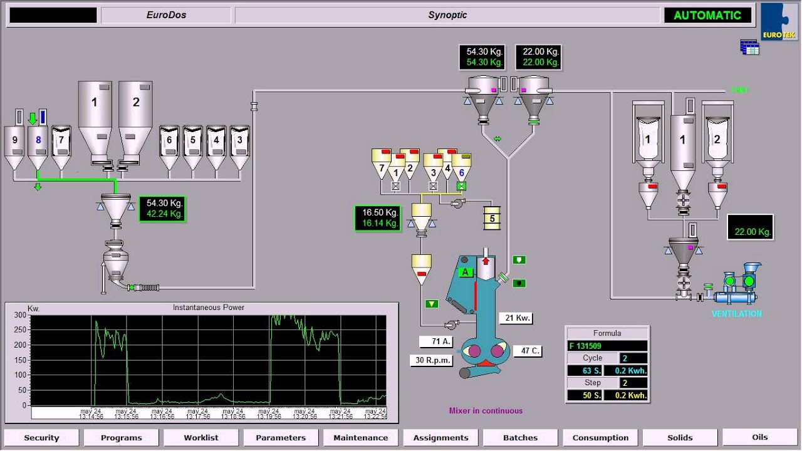Open the Parameters menu
802x451 pixels.
281,438
